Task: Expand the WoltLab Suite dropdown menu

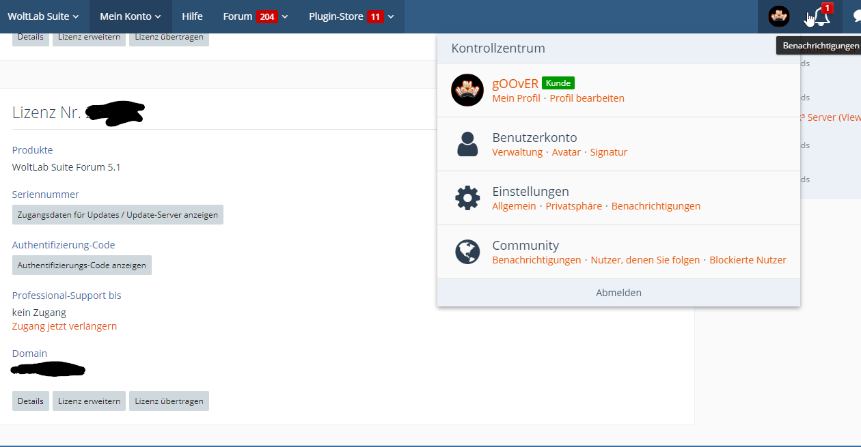Action: 44,16
